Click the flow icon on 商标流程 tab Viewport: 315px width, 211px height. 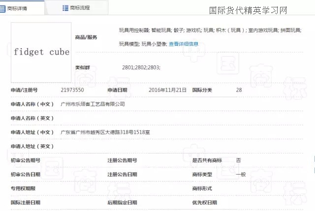65,8
